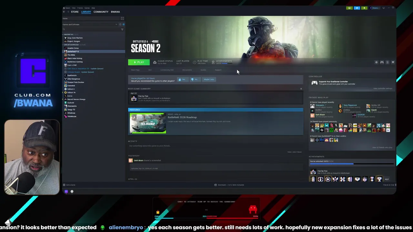Screen dimensions: 413x232
Task: Select The Bible in the game list
Action: (71, 55)
